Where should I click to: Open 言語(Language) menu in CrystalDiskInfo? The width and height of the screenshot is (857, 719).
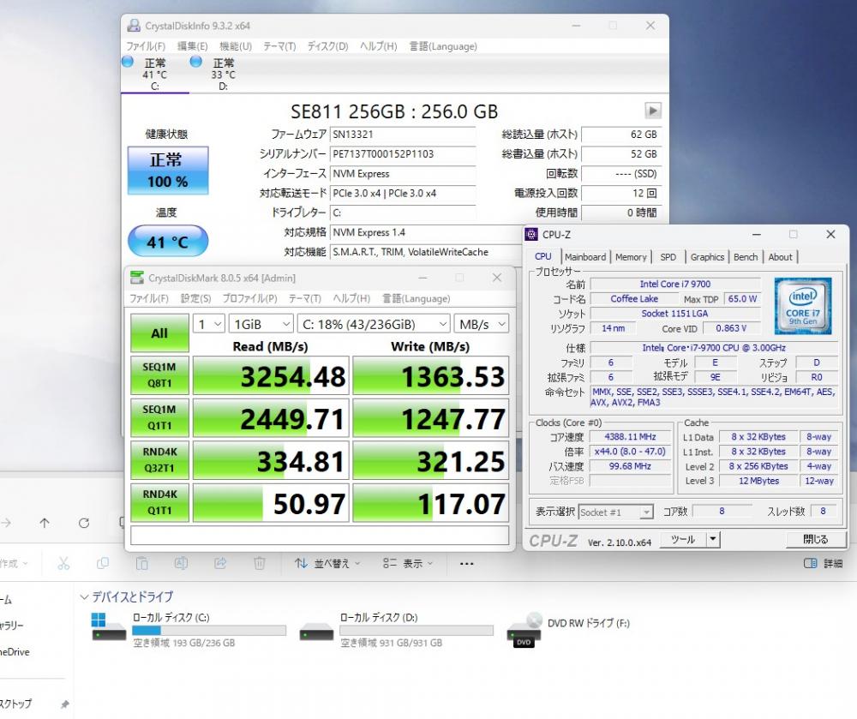tap(443, 46)
